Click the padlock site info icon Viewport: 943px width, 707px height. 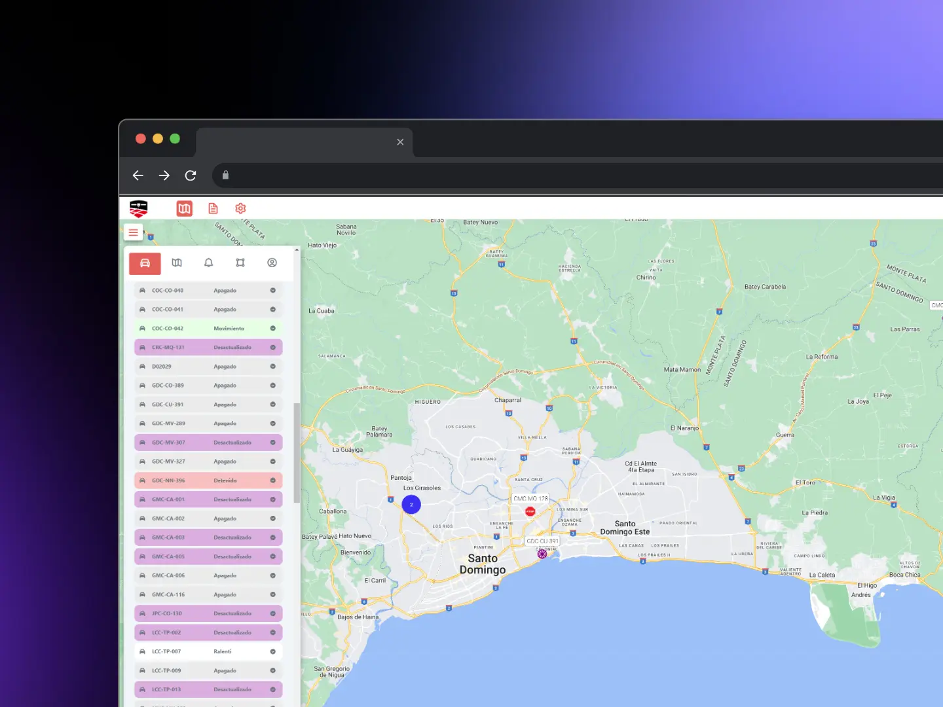pyautogui.click(x=225, y=175)
